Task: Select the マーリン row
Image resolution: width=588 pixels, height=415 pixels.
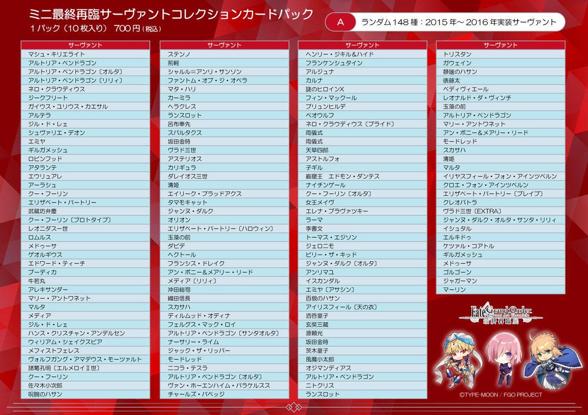Action: tap(501, 290)
